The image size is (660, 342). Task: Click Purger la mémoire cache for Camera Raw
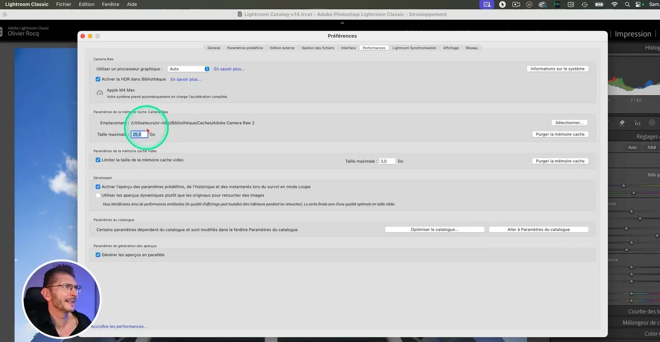coord(560,134)
